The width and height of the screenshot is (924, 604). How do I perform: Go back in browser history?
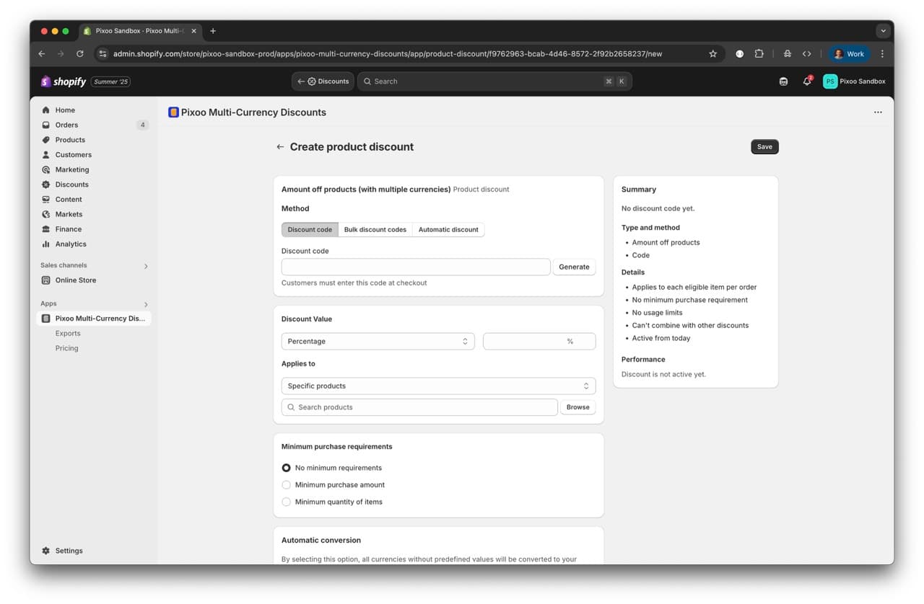pyautogui.click(x=42, y=54)
